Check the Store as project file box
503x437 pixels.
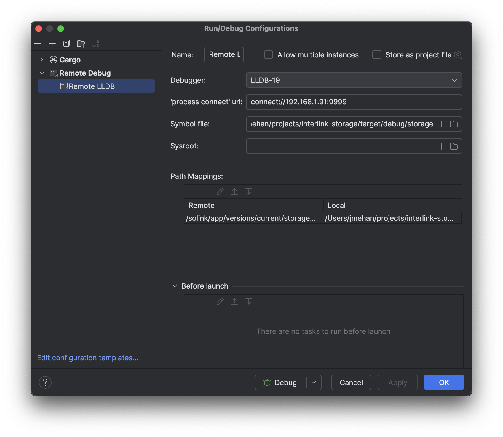[377, 55]
